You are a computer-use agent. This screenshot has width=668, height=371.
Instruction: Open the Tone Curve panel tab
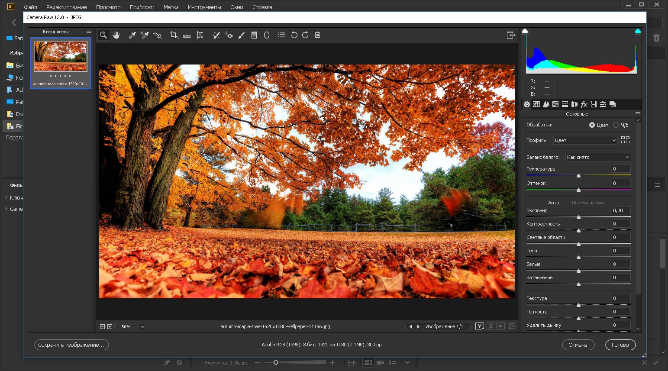click(536, 104)
